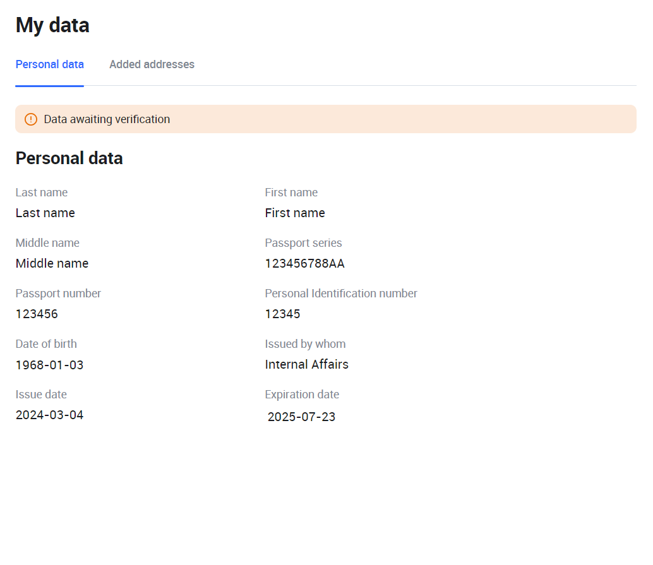The height and width of the screenshot is (565, 653).
Task: Click the Expiration date field label
Action: (x=302, y=395)
